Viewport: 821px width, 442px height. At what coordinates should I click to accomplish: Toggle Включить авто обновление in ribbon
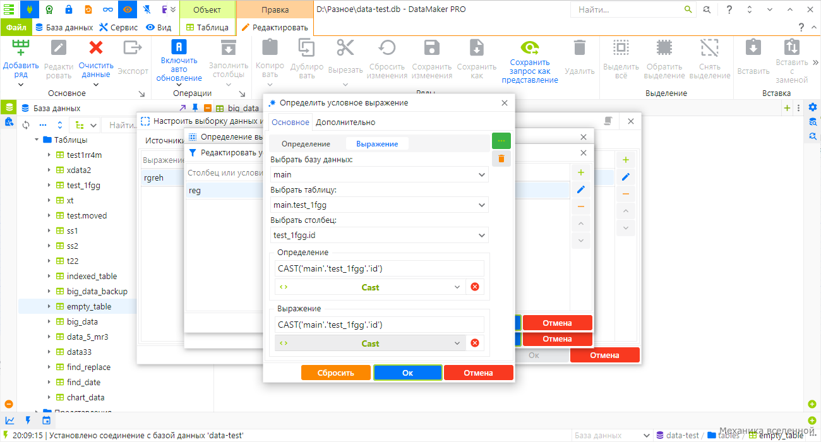[179, 61]
